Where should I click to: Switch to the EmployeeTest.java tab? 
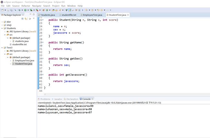92,15
